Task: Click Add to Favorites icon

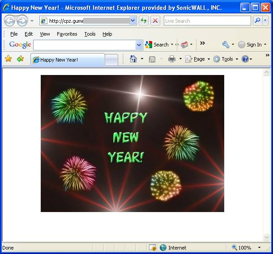Action: (21, 58)
